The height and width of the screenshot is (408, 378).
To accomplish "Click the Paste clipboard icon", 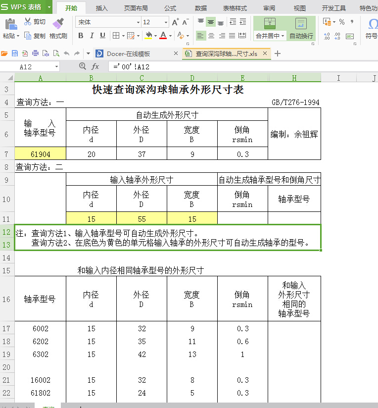I will tap(11, 24).
